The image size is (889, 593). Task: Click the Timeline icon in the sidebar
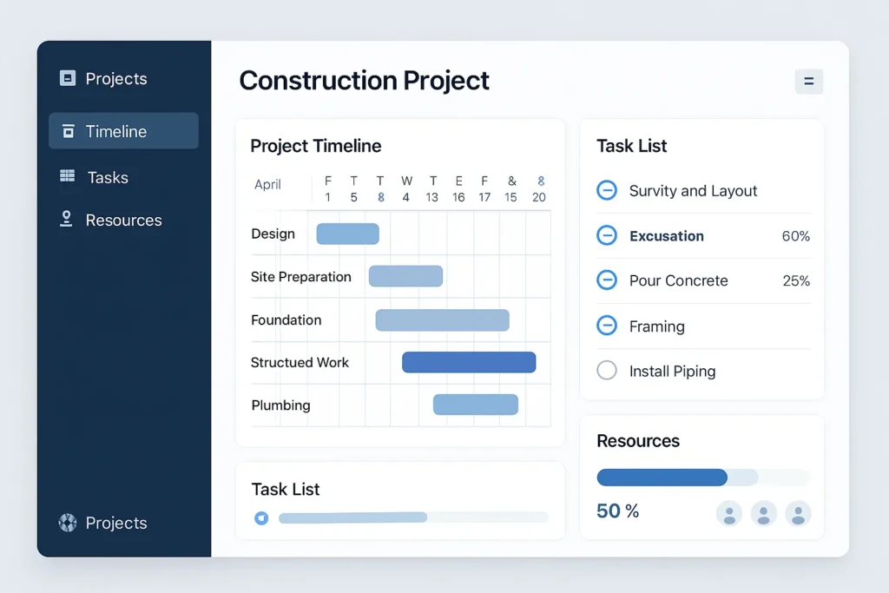pos(68,131)
